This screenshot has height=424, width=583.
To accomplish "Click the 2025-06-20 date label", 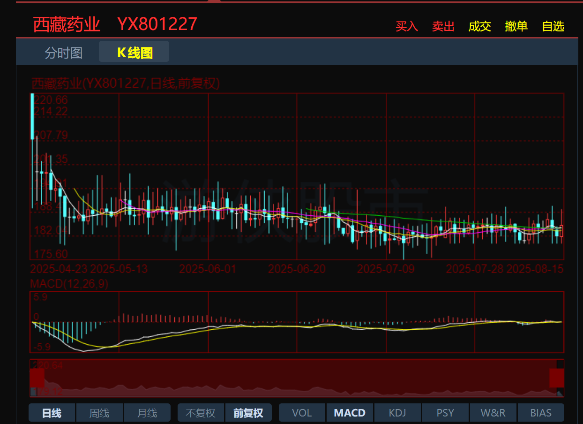I will point(297,269).
